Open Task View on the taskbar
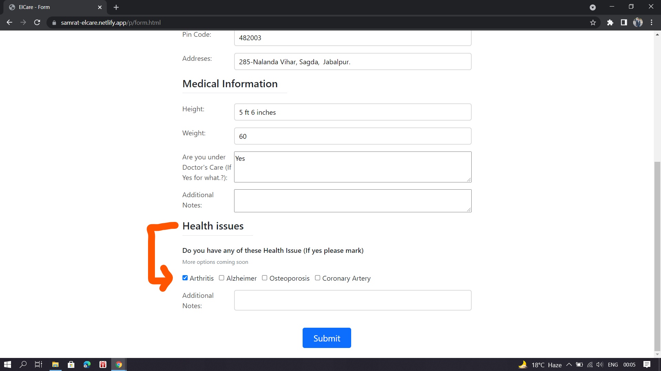 (x=38, y=364)
